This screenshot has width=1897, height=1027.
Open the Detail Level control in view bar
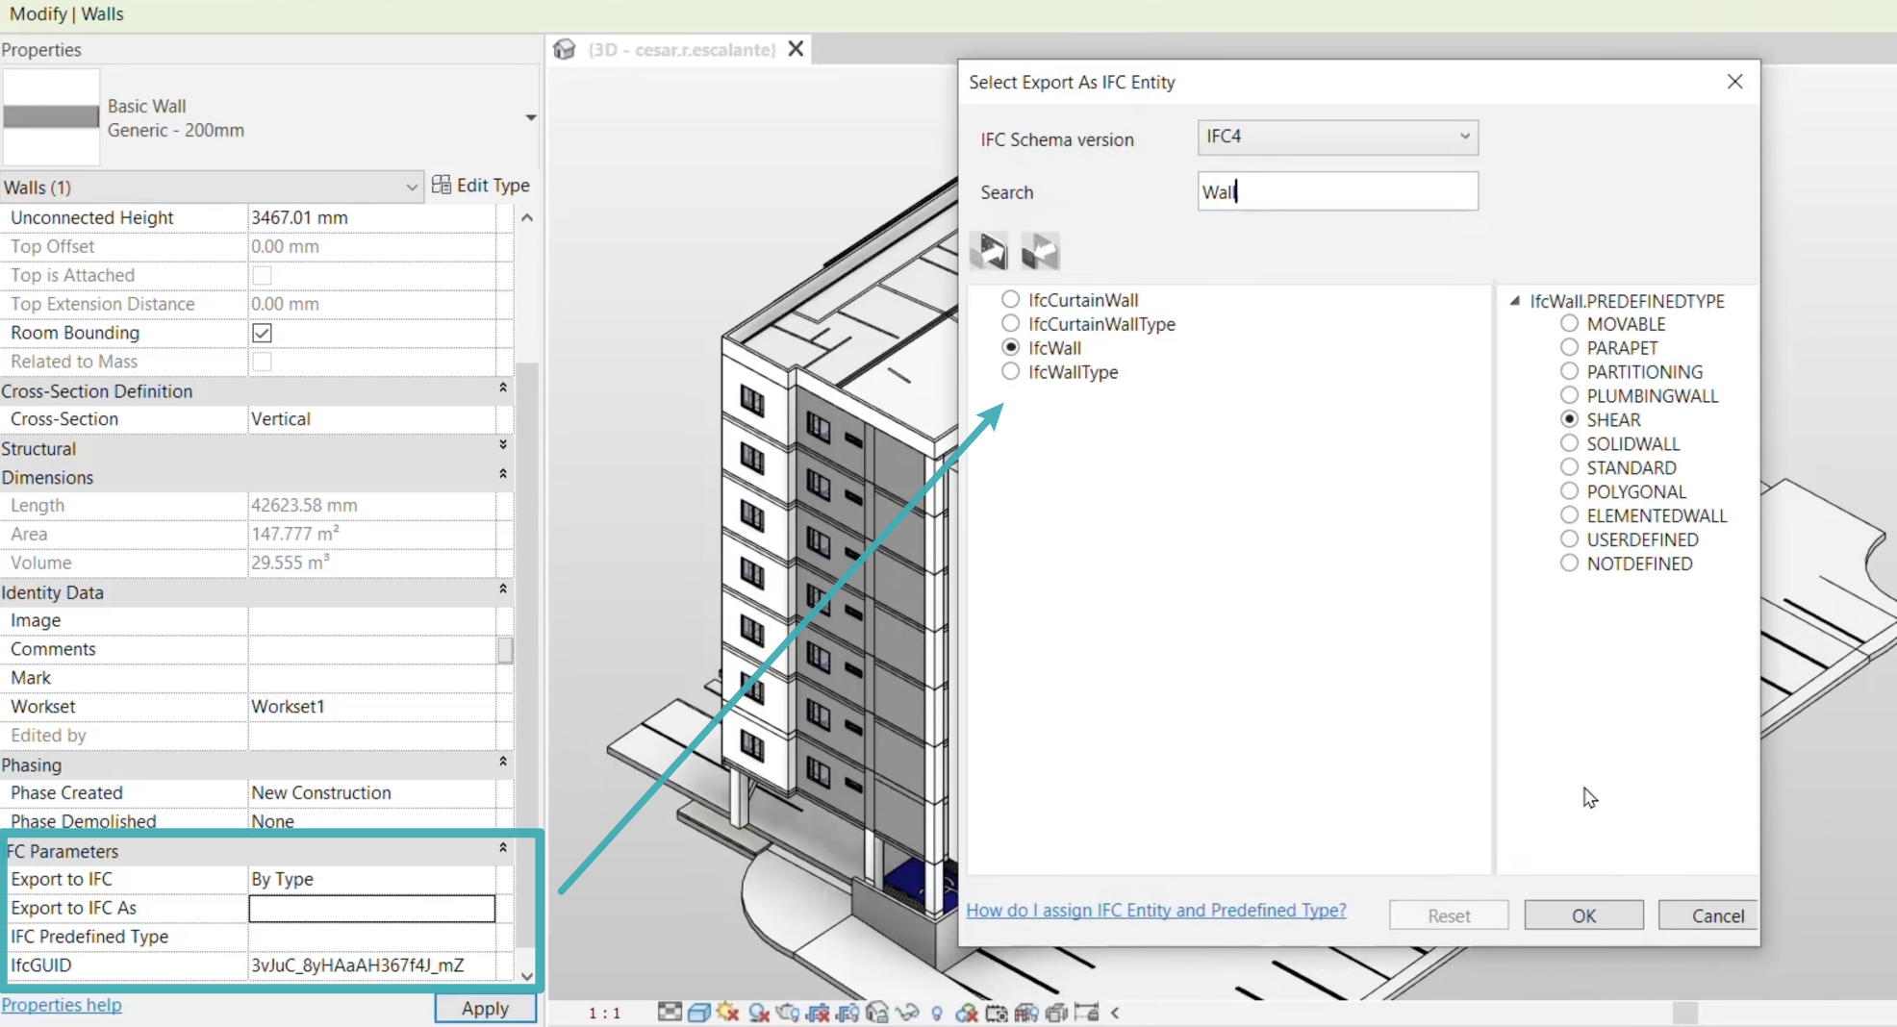tap(670, 1012)
